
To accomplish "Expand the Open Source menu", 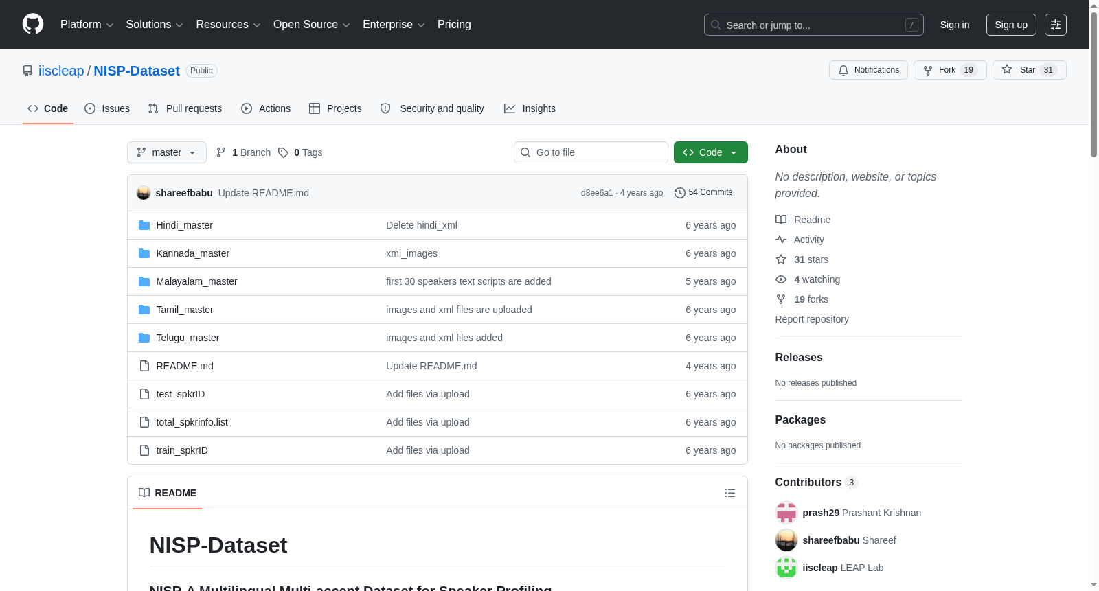I will (312, 25).
